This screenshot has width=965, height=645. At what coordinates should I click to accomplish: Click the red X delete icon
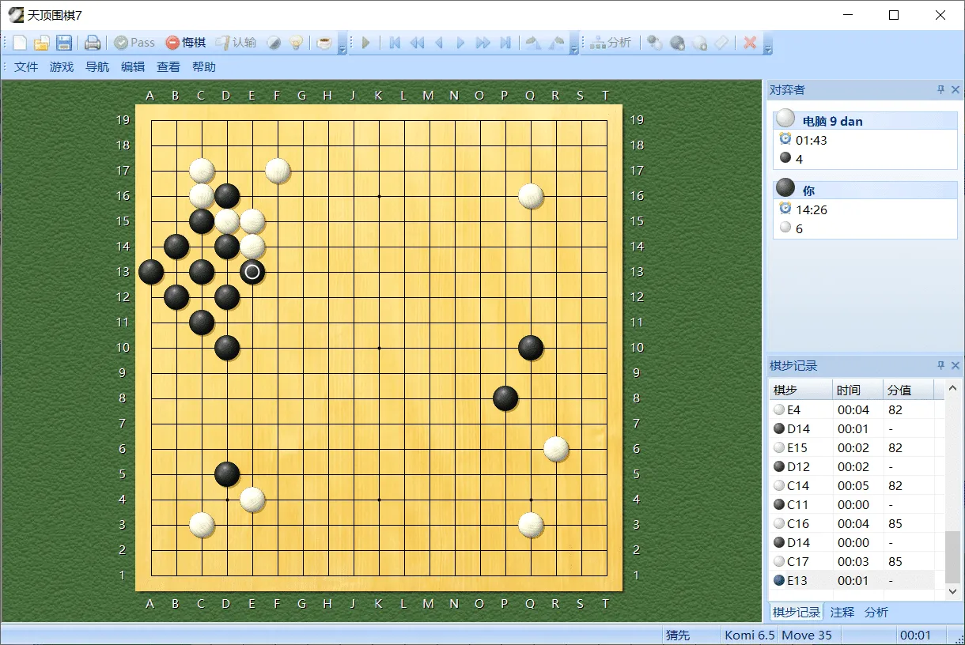tap(750, 43)
